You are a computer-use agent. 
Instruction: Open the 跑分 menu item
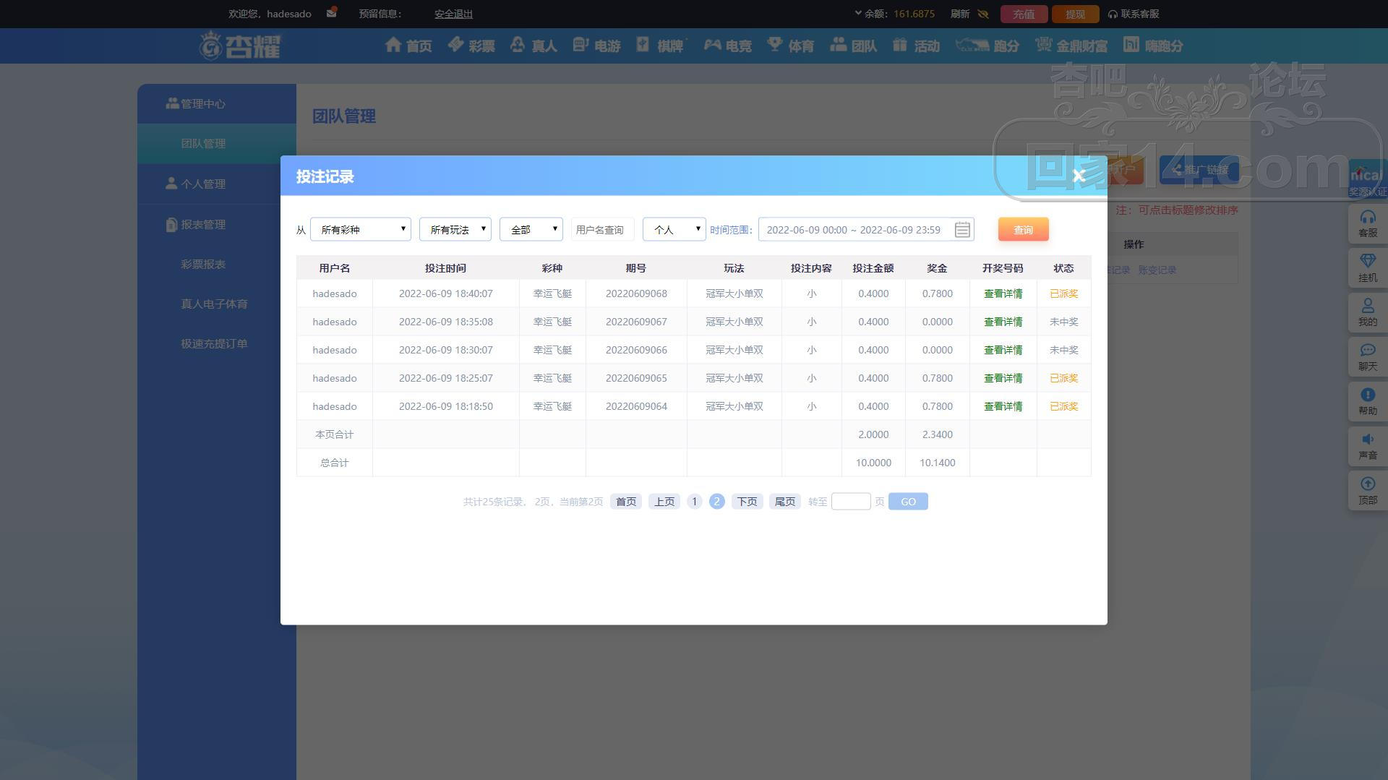(988, 46)
